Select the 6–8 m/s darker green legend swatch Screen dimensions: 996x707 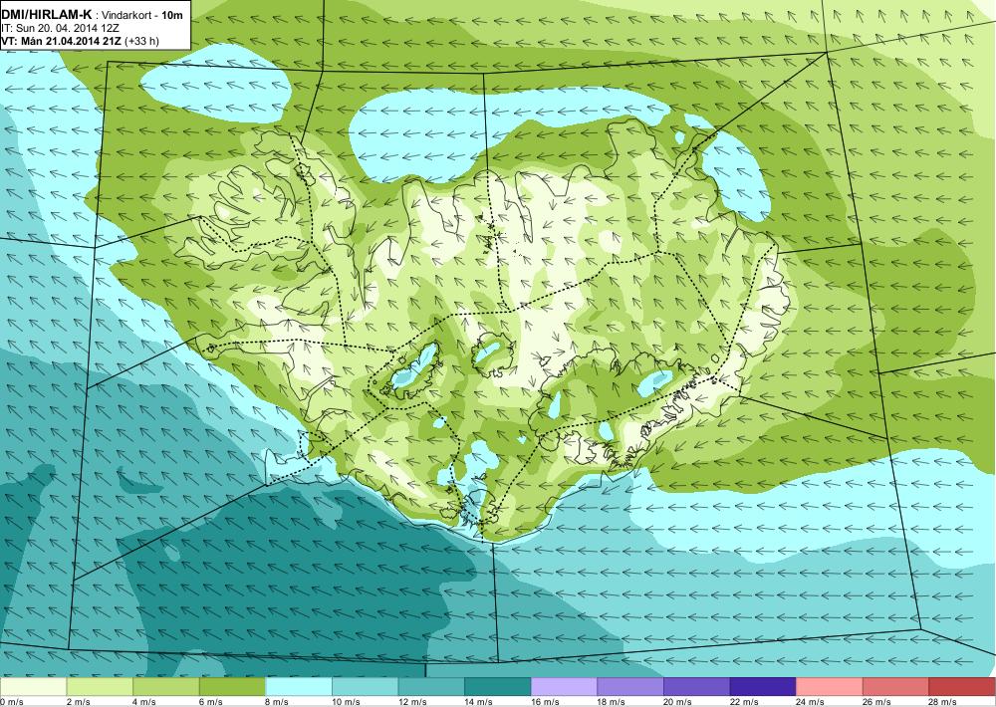tap(232, 687)
